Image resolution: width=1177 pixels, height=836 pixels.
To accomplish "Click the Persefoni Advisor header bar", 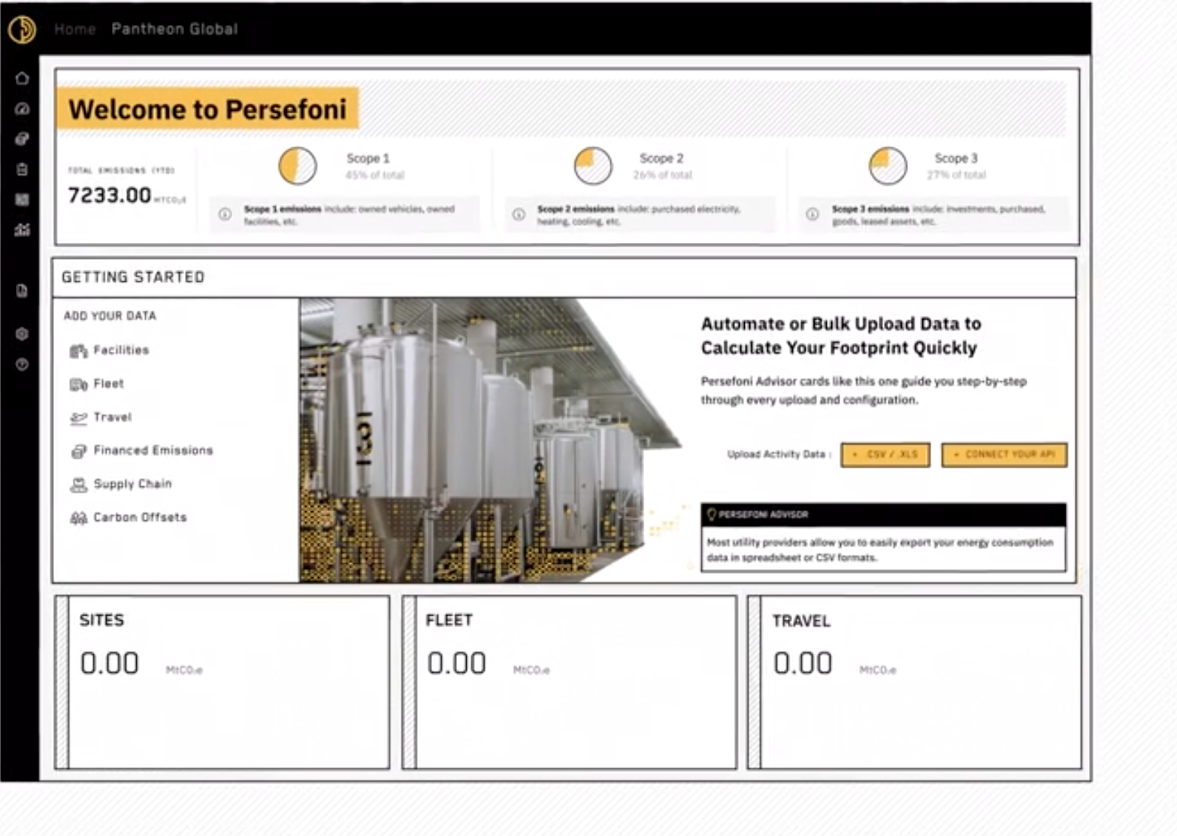I will tap(883, 515).
